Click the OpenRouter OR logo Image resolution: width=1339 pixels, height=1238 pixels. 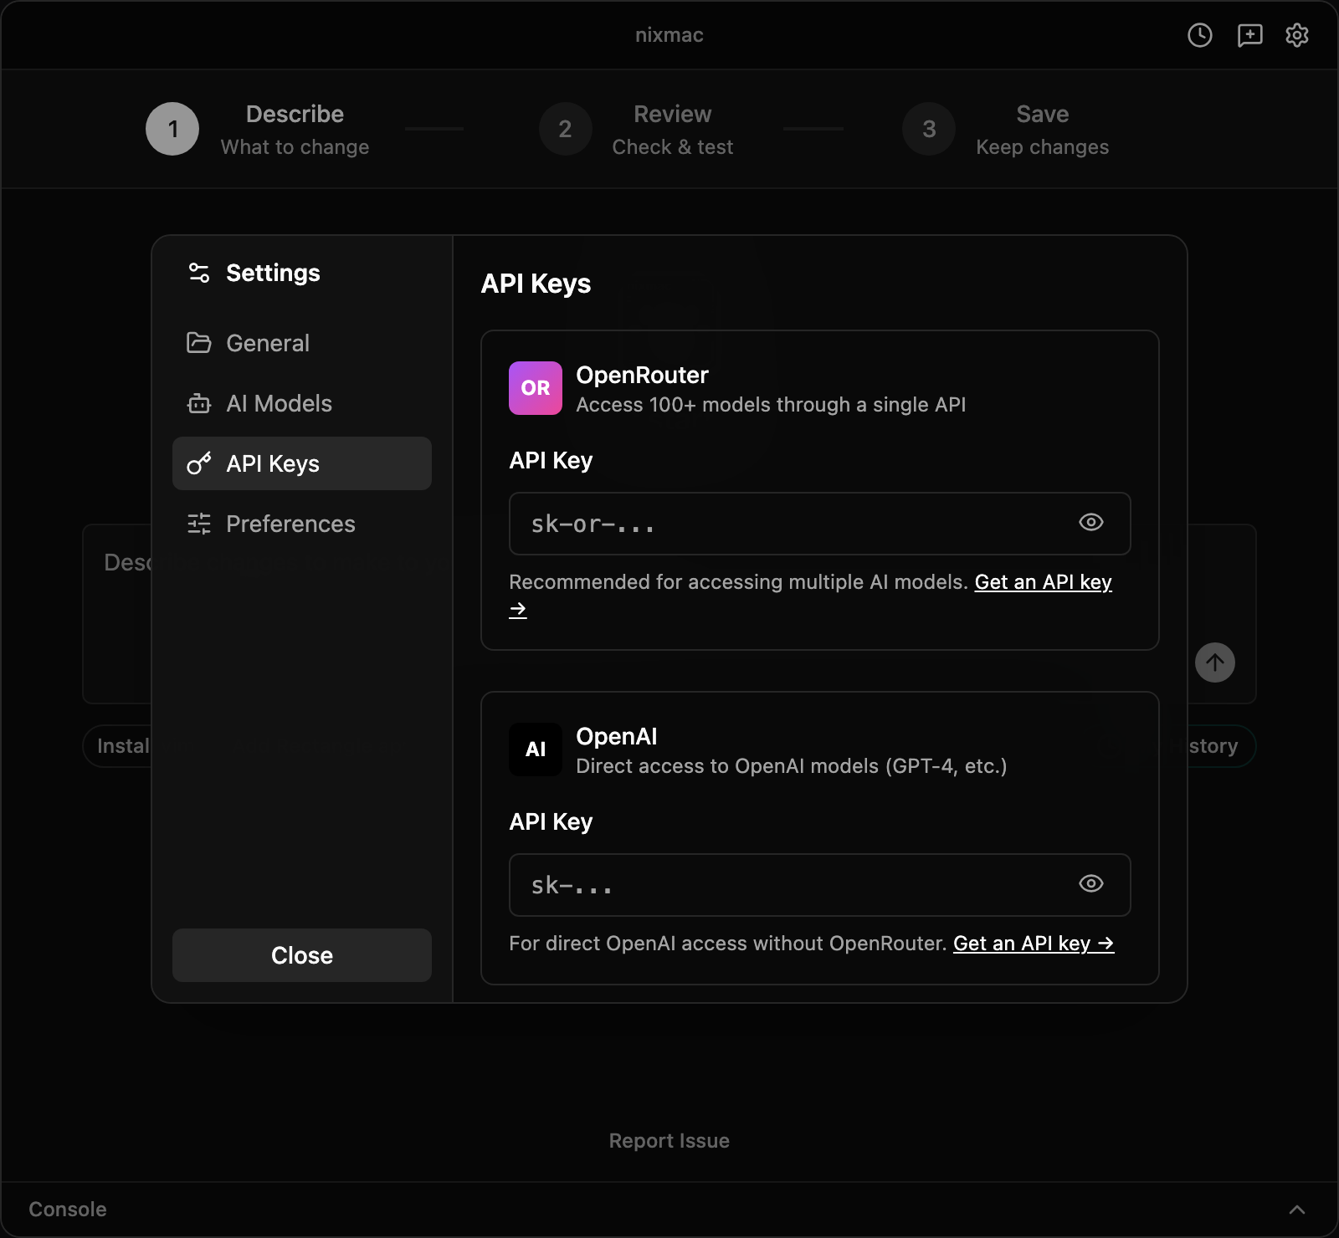(536, 388)
